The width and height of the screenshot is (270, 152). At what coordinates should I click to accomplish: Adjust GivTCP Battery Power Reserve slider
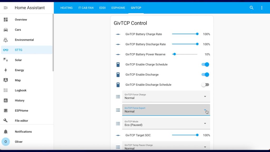pyautogui.click(x=185, y=54)
